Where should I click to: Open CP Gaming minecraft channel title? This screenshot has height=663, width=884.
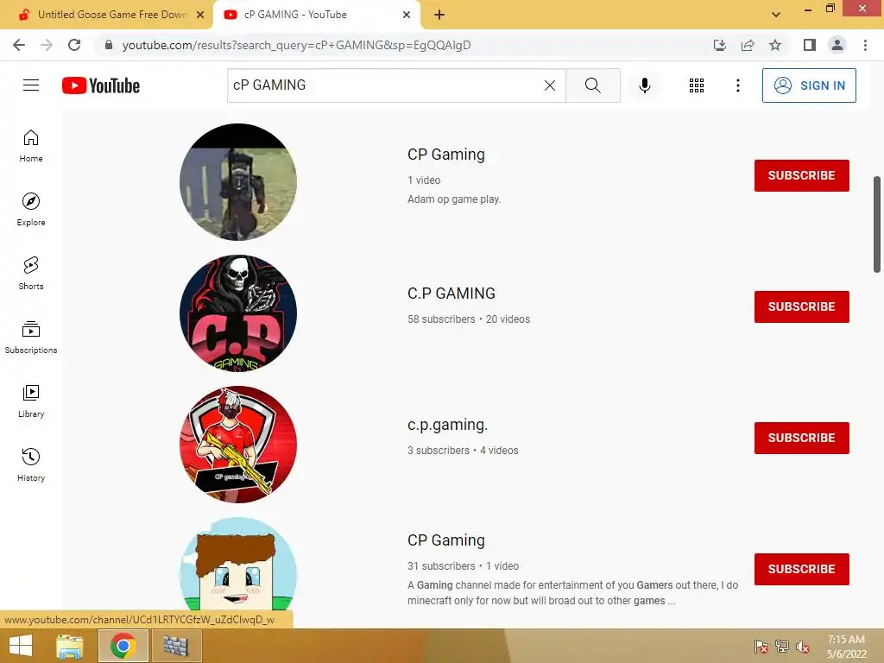tap(446, 540)
